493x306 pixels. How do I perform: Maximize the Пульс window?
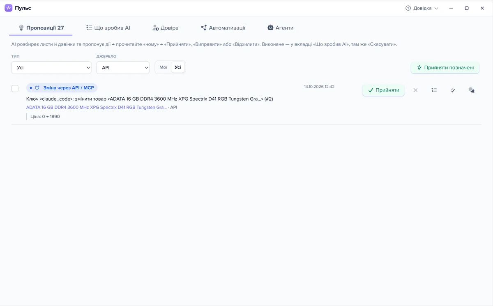pyautogui.click(x=467, y=8)
